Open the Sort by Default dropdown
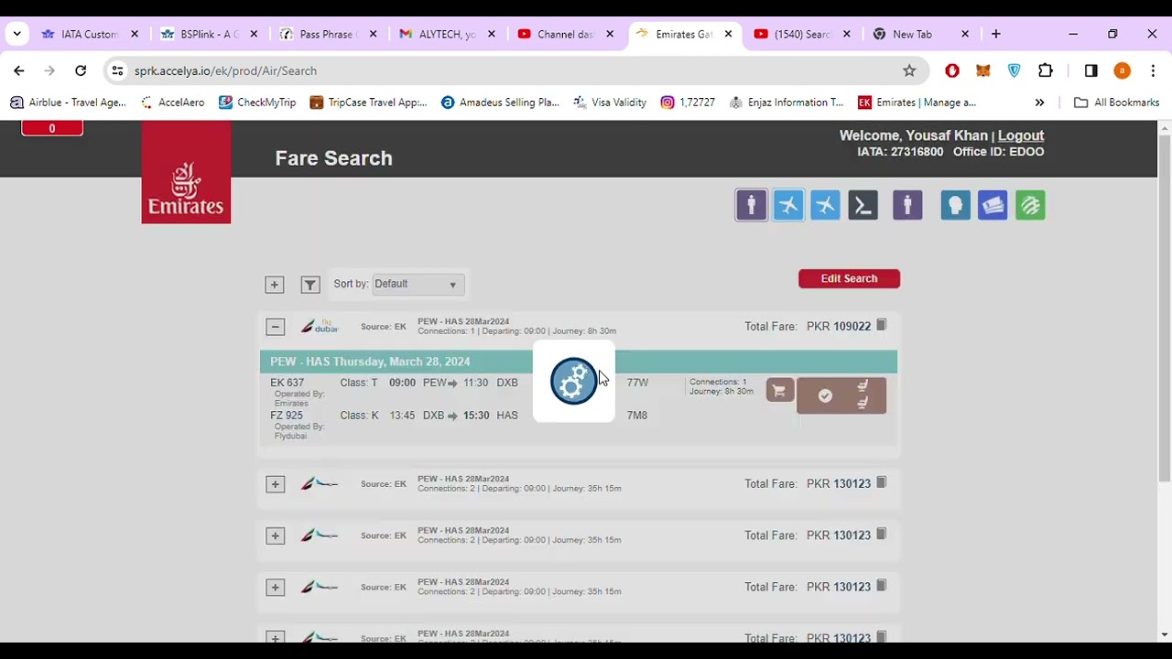The height and width of the screenshot is (659, 1172). tap(417, 285)
